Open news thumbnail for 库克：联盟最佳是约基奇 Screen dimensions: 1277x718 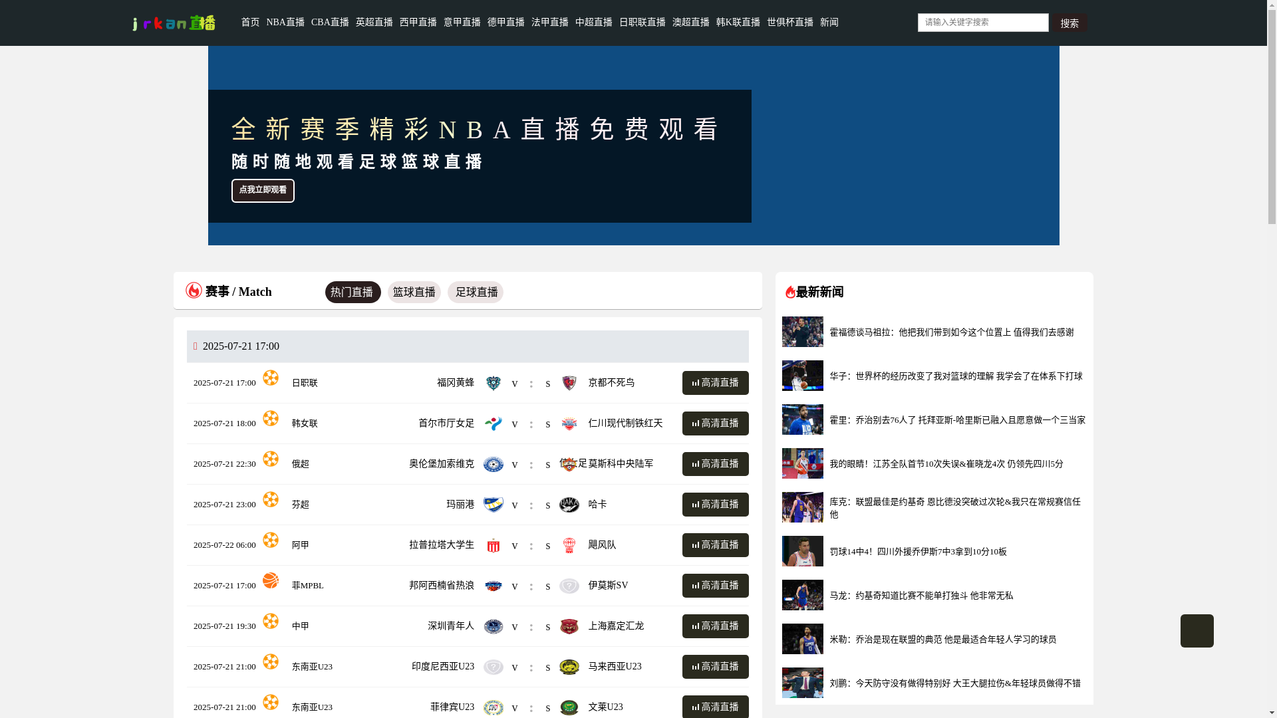coord(803,507)
